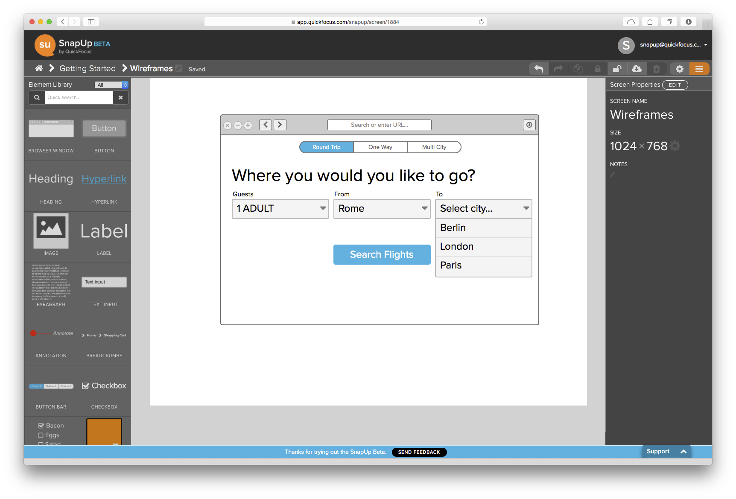This screenshot has height=499, width=736.
Task: Click wireframe browser forward arrow
Action: (280, 125)
